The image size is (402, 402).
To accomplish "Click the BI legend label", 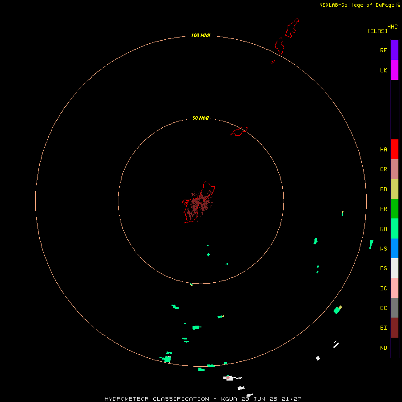I will (x=383, y=328).
